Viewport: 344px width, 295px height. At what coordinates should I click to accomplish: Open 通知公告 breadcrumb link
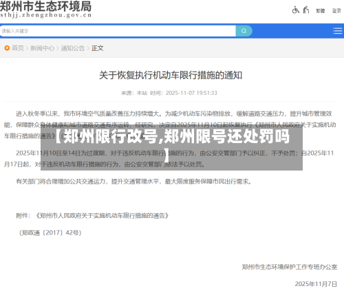tap(73, 48)
